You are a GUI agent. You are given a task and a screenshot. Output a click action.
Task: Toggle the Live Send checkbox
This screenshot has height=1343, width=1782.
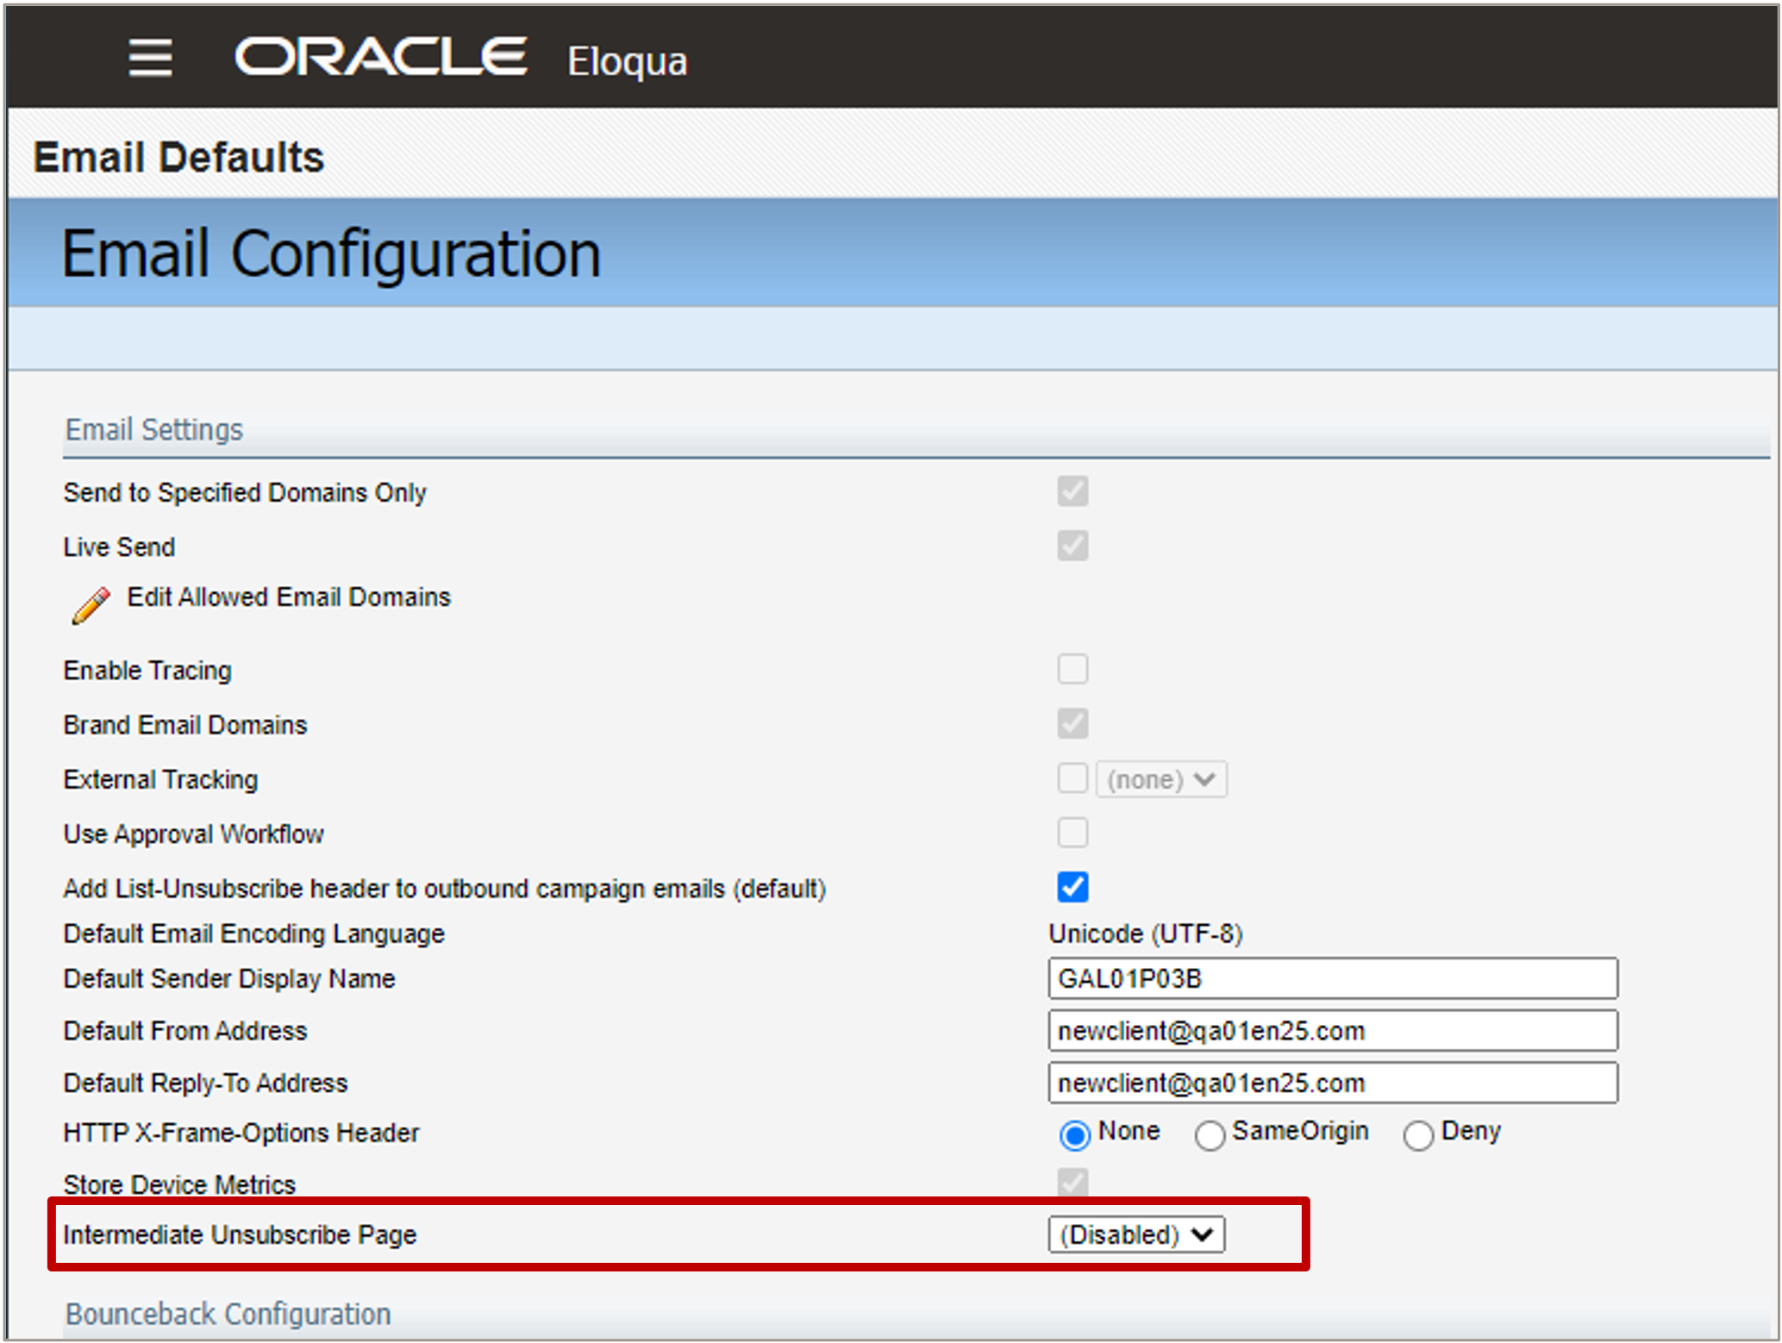[x=1072, y=546]
